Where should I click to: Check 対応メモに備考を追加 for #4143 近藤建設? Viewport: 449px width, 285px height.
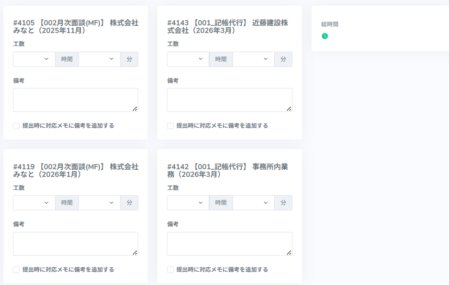pos(170,126)
